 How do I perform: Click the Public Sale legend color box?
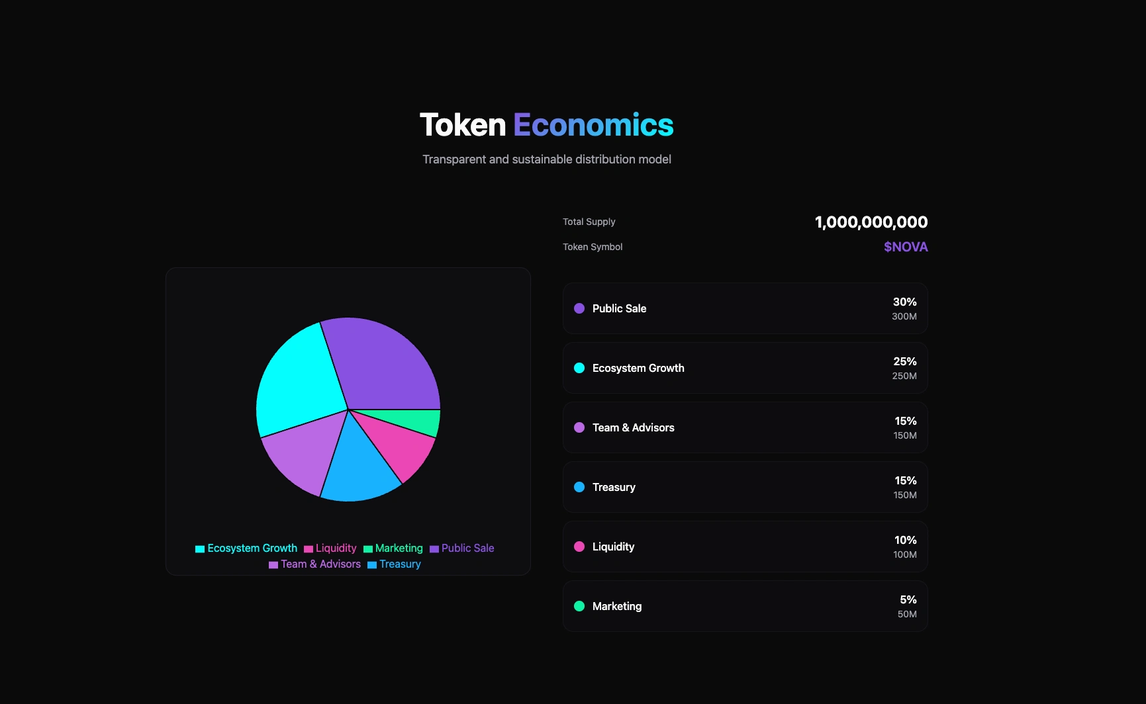(x=434, y=549)
